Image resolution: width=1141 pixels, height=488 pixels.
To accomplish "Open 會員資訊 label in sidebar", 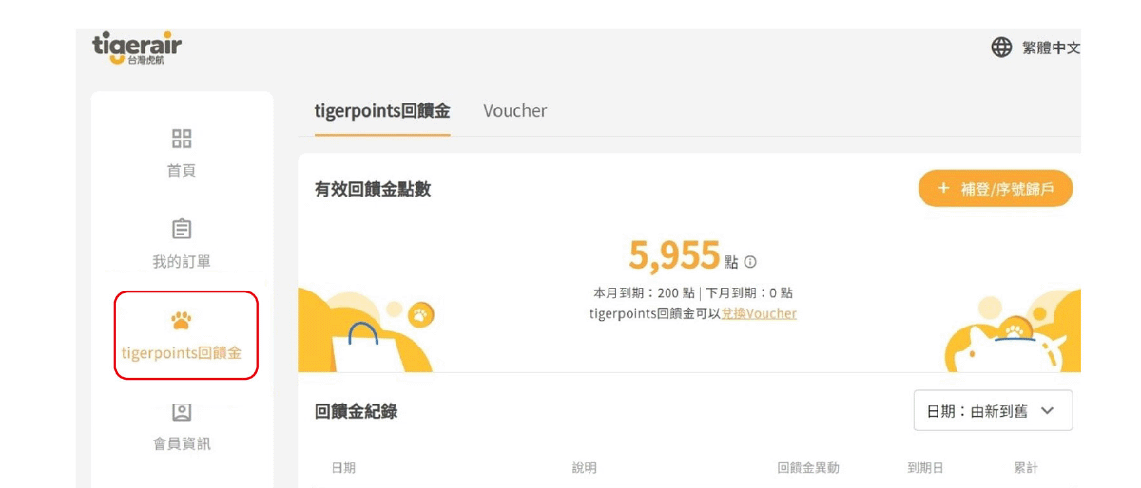I will 182,443.
